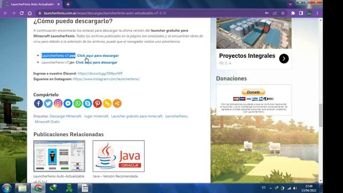The image size is (343, 193).
Task: Open Windows Explorer from taskbar
Action: click(22, 188)
